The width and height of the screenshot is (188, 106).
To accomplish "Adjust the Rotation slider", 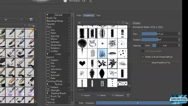I will (160, 39).
